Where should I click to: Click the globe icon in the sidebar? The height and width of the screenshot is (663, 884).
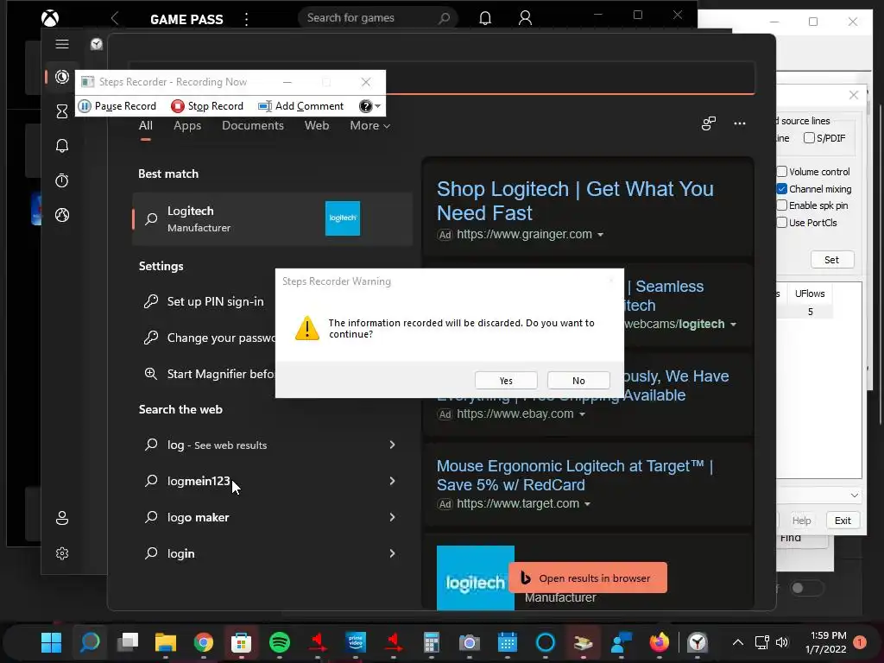coord(62,215)
